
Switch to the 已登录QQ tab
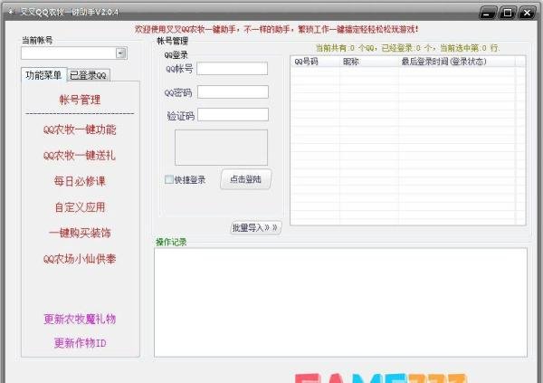pos(89,75)
